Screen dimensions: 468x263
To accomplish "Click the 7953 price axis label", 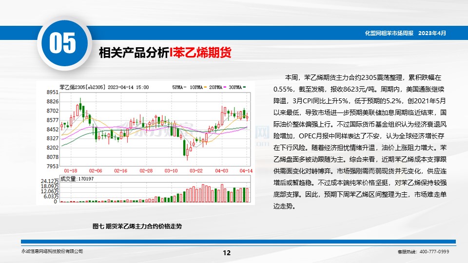I will tap(52, 166).
